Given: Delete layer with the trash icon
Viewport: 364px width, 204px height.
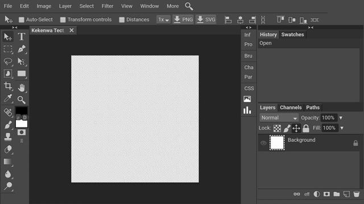Looking at the screenshot, I should pos(357,194).
